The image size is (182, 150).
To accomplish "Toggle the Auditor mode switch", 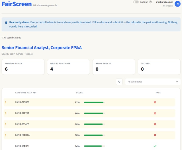I will click(136, 2).
